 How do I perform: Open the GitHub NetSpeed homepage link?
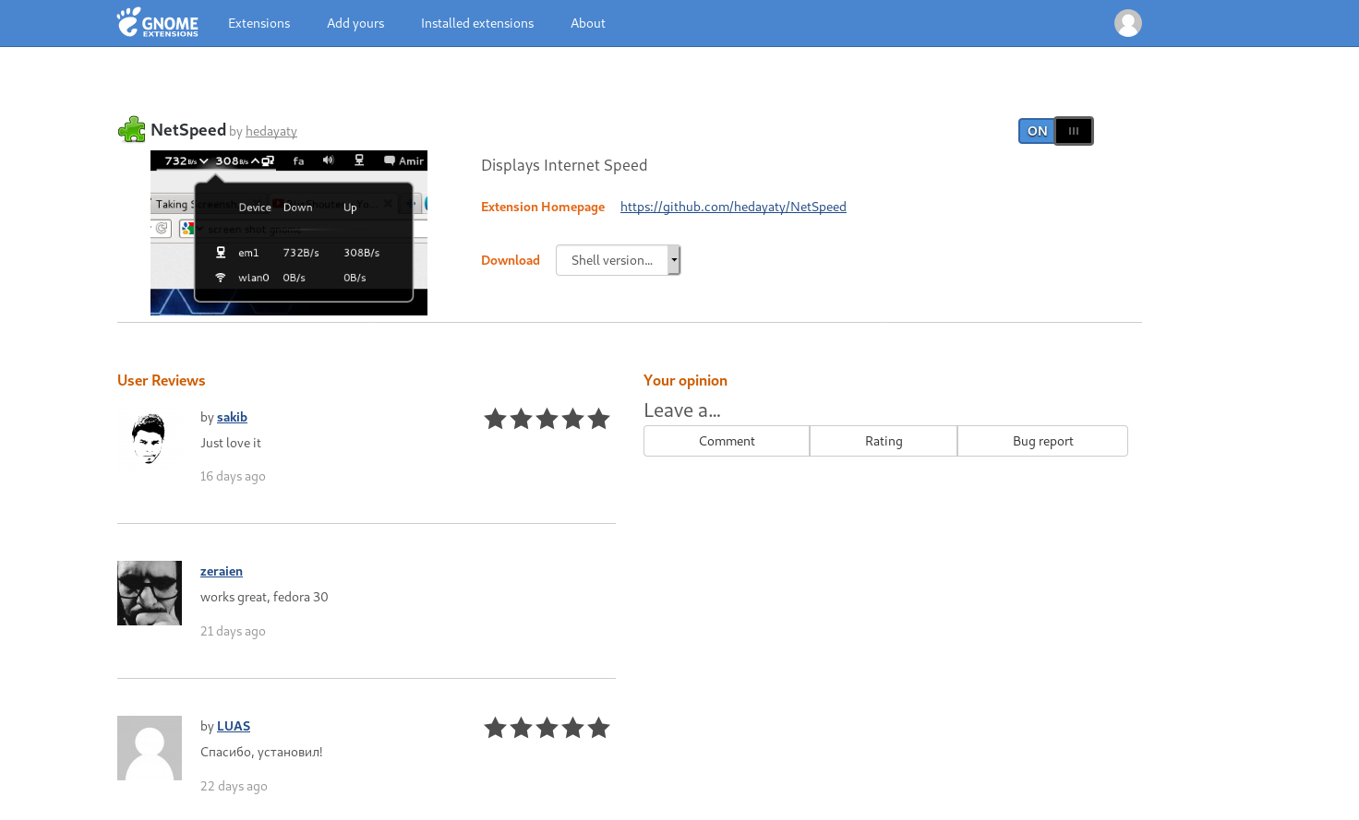pyautogui.click(x=733, y=207)
